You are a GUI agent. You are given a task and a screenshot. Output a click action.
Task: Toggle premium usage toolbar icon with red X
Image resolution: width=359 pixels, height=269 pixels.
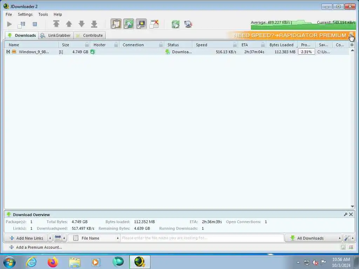pyautogui.click(x=154, y=24)
